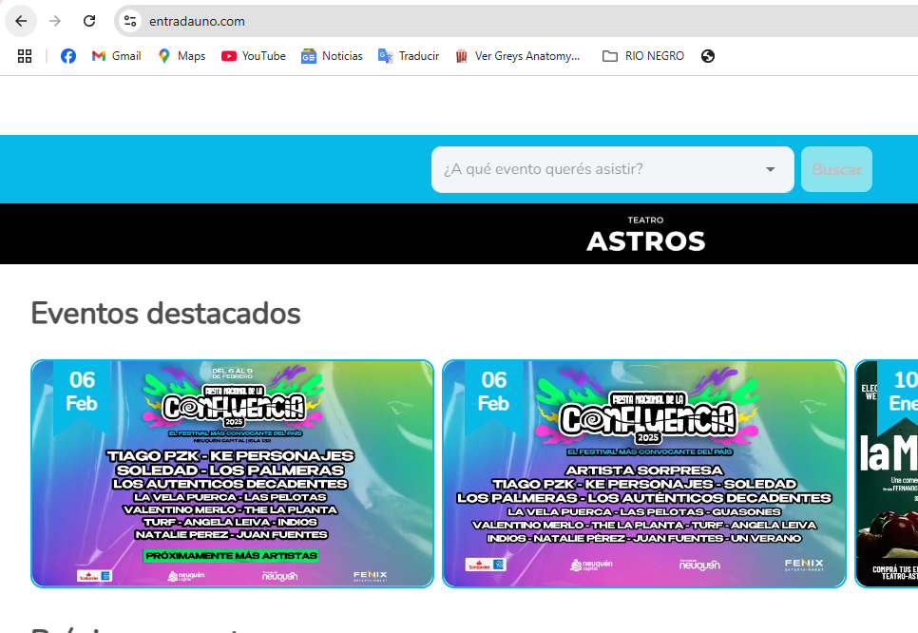Click the address bar URL entradauno.com
The height and width of the screenshot is (633, 918).
[x=197, y=21]
